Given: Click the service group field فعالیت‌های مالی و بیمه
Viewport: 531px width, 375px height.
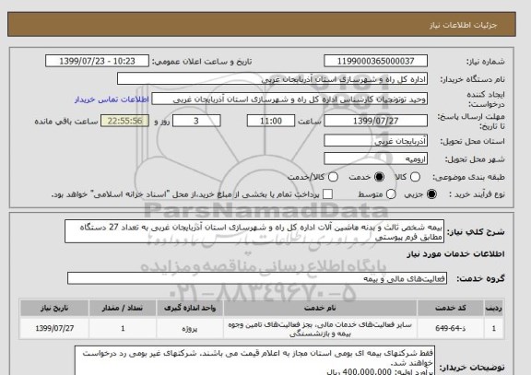Looking at the screenshot, I should [x=257, y=278].
